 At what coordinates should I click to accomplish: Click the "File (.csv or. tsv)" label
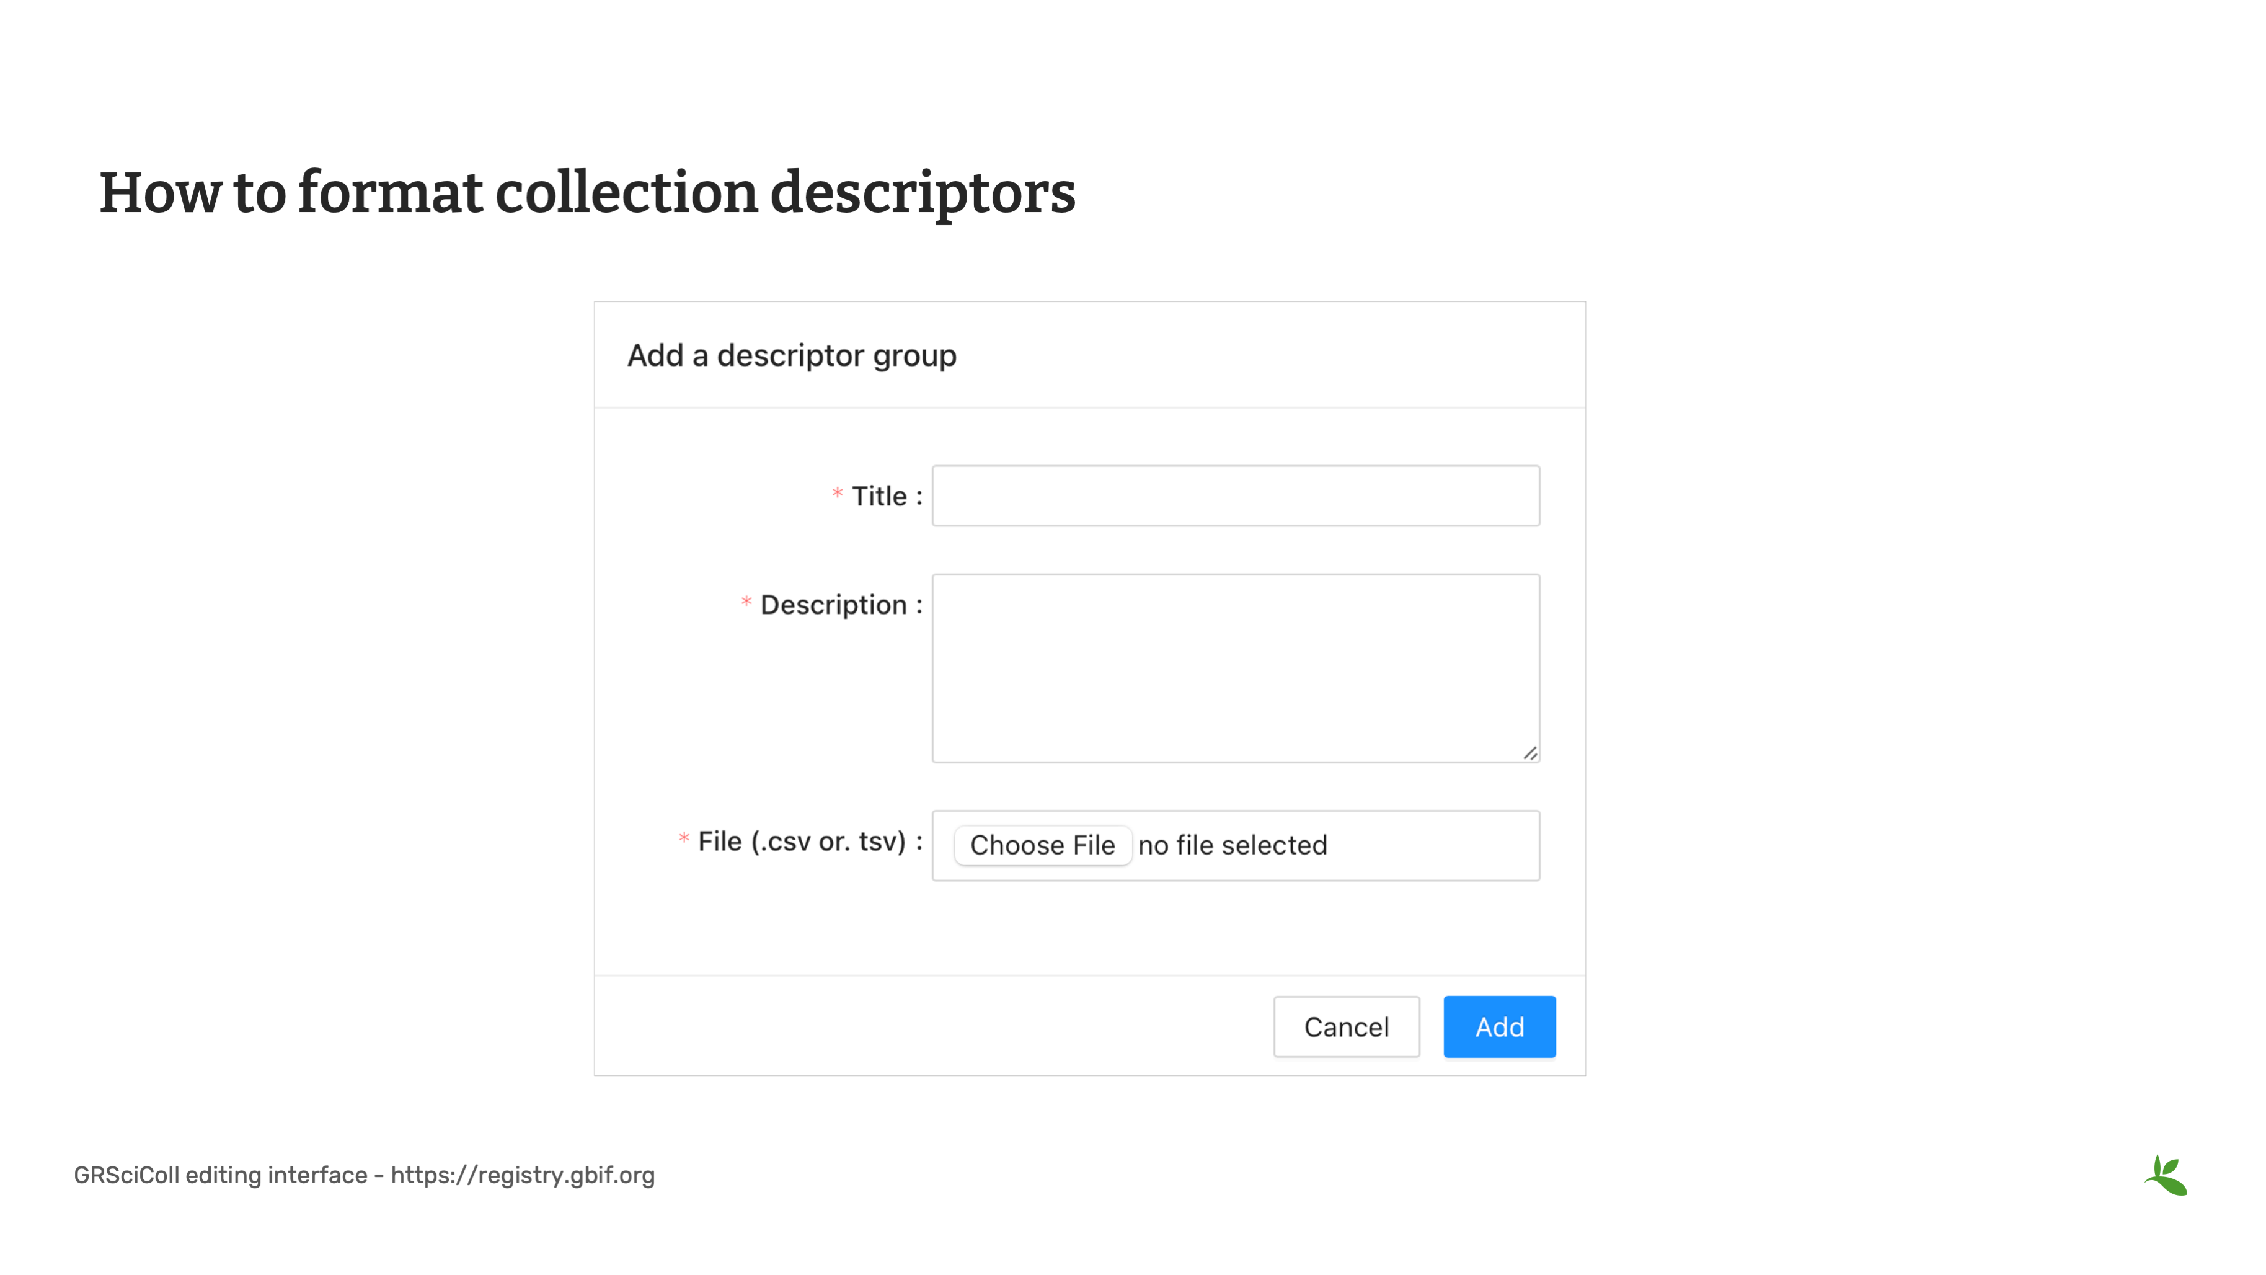(802, 842)
